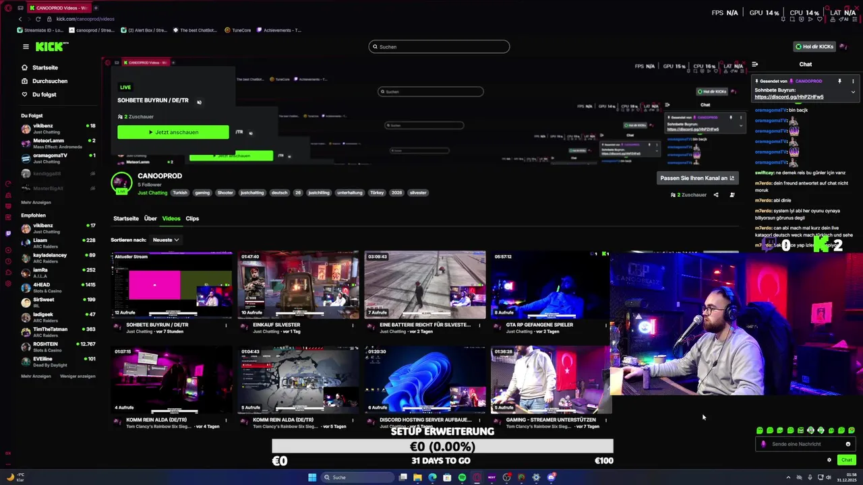Open options for EINE BATTERIE REICHT video
This screenshot has width=863, height=485.
[x=479, y=325]
